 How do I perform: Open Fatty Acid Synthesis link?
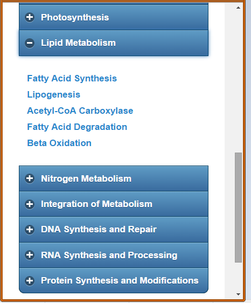pyautogui.click(x=72, y=79)
